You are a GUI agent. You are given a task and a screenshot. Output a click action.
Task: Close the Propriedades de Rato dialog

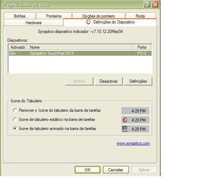[x=155, y=5]
